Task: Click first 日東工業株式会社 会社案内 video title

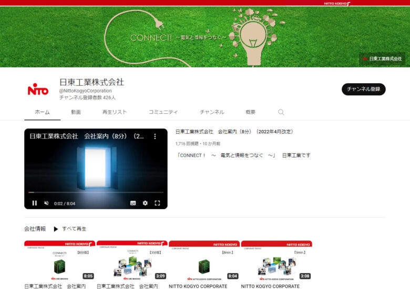Action: tap(55, 286)
